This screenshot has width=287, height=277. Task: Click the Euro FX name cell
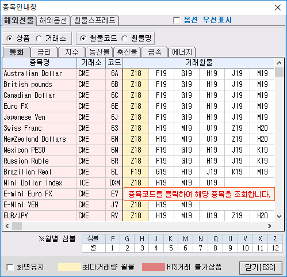click(x=40, y=107)
